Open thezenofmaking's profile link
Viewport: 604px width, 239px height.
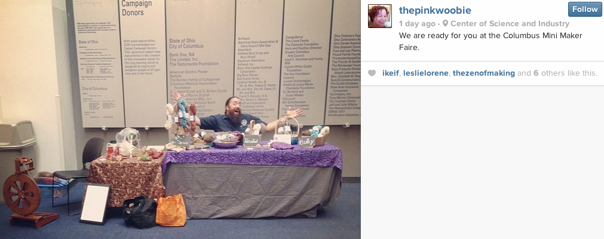tap(483, 73)
